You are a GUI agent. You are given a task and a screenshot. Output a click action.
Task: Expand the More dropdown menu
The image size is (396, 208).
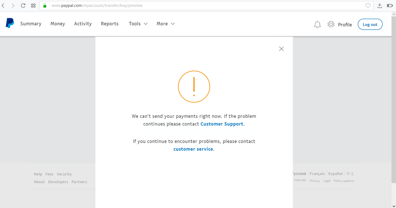pos(165,24)
